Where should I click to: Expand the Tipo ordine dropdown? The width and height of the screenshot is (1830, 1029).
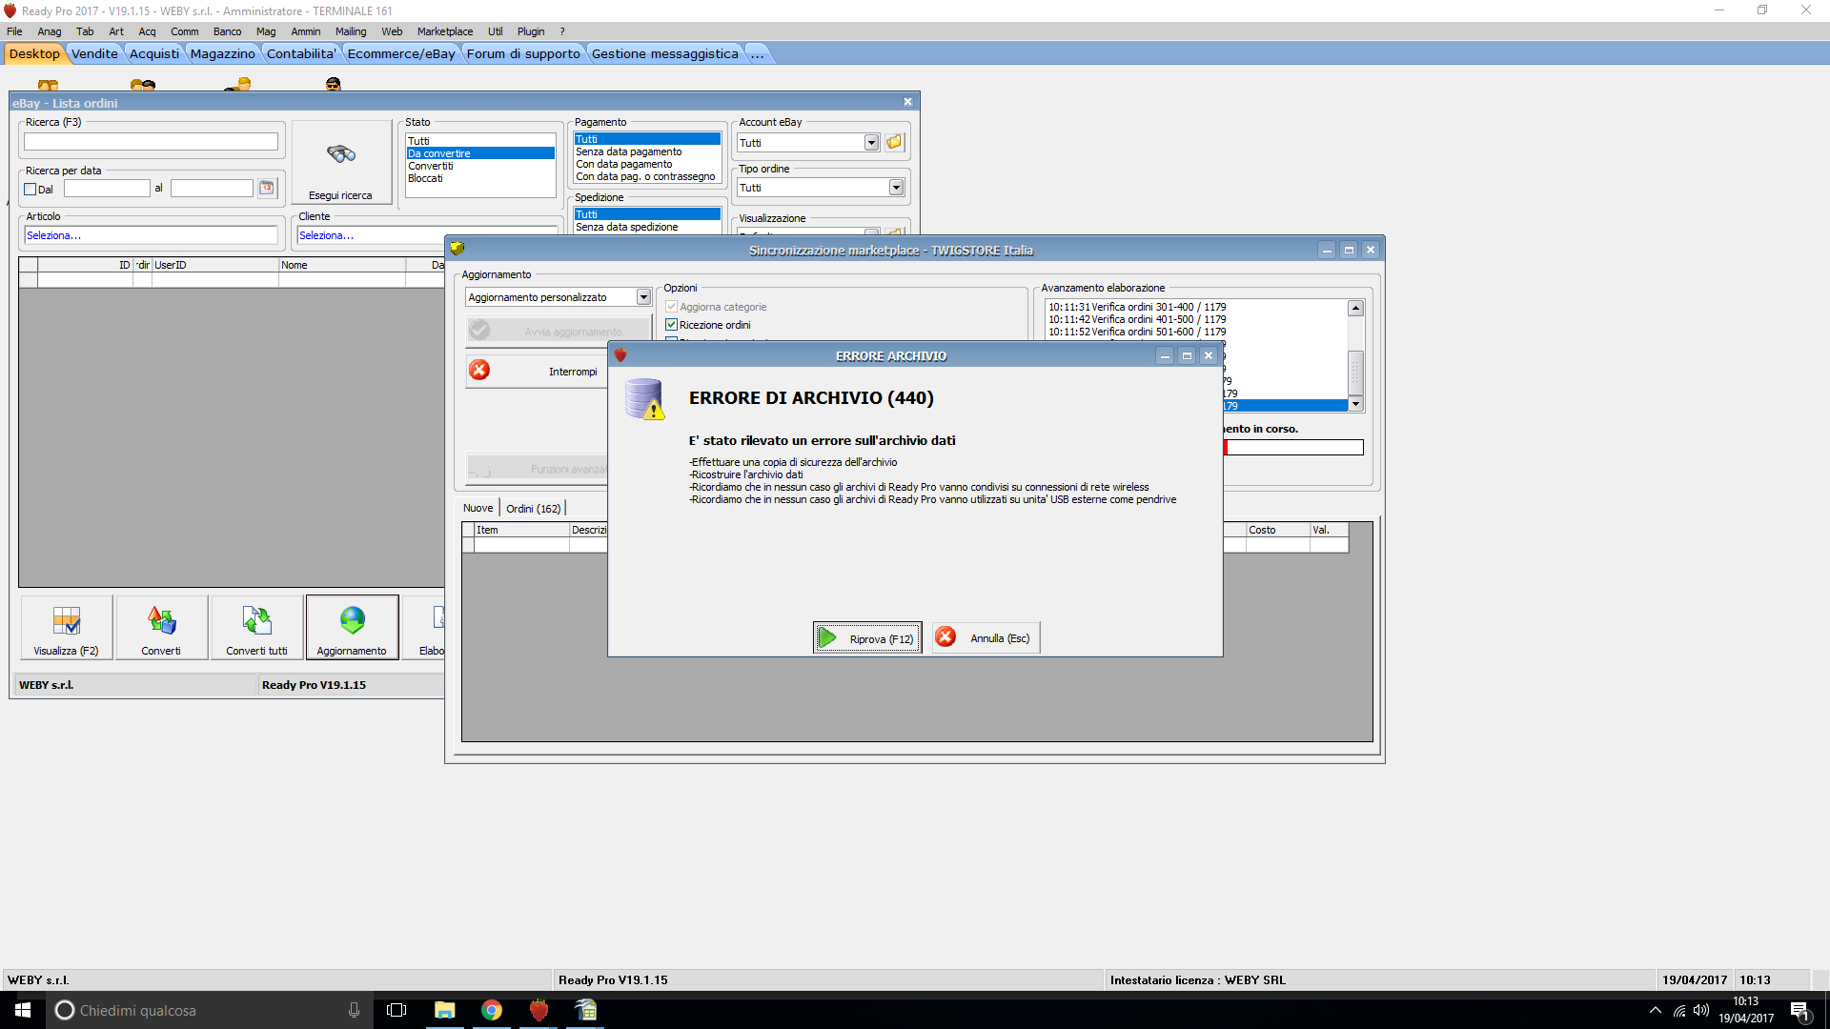click(x=896, y=188)
